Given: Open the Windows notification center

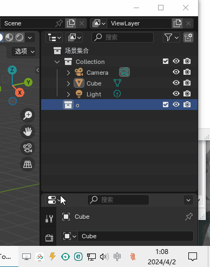Looking at the screenshot, I should [193, 257].
